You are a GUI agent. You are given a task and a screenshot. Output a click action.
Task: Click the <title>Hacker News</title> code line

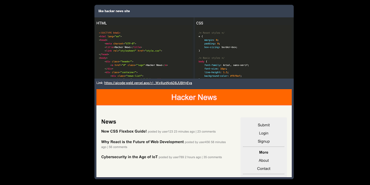(123, 47)
